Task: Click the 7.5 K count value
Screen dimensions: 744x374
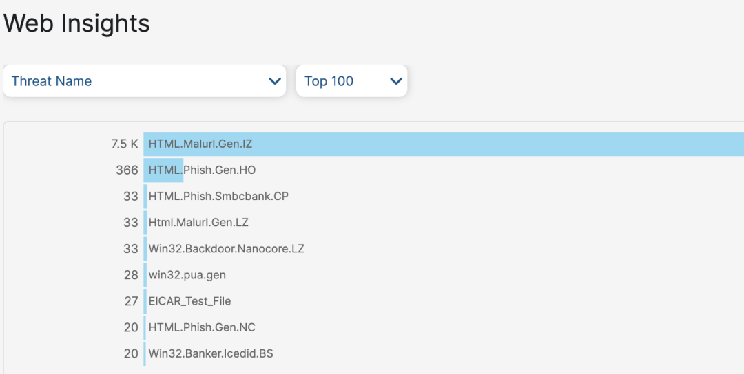Action: click(x=125, y=144)
